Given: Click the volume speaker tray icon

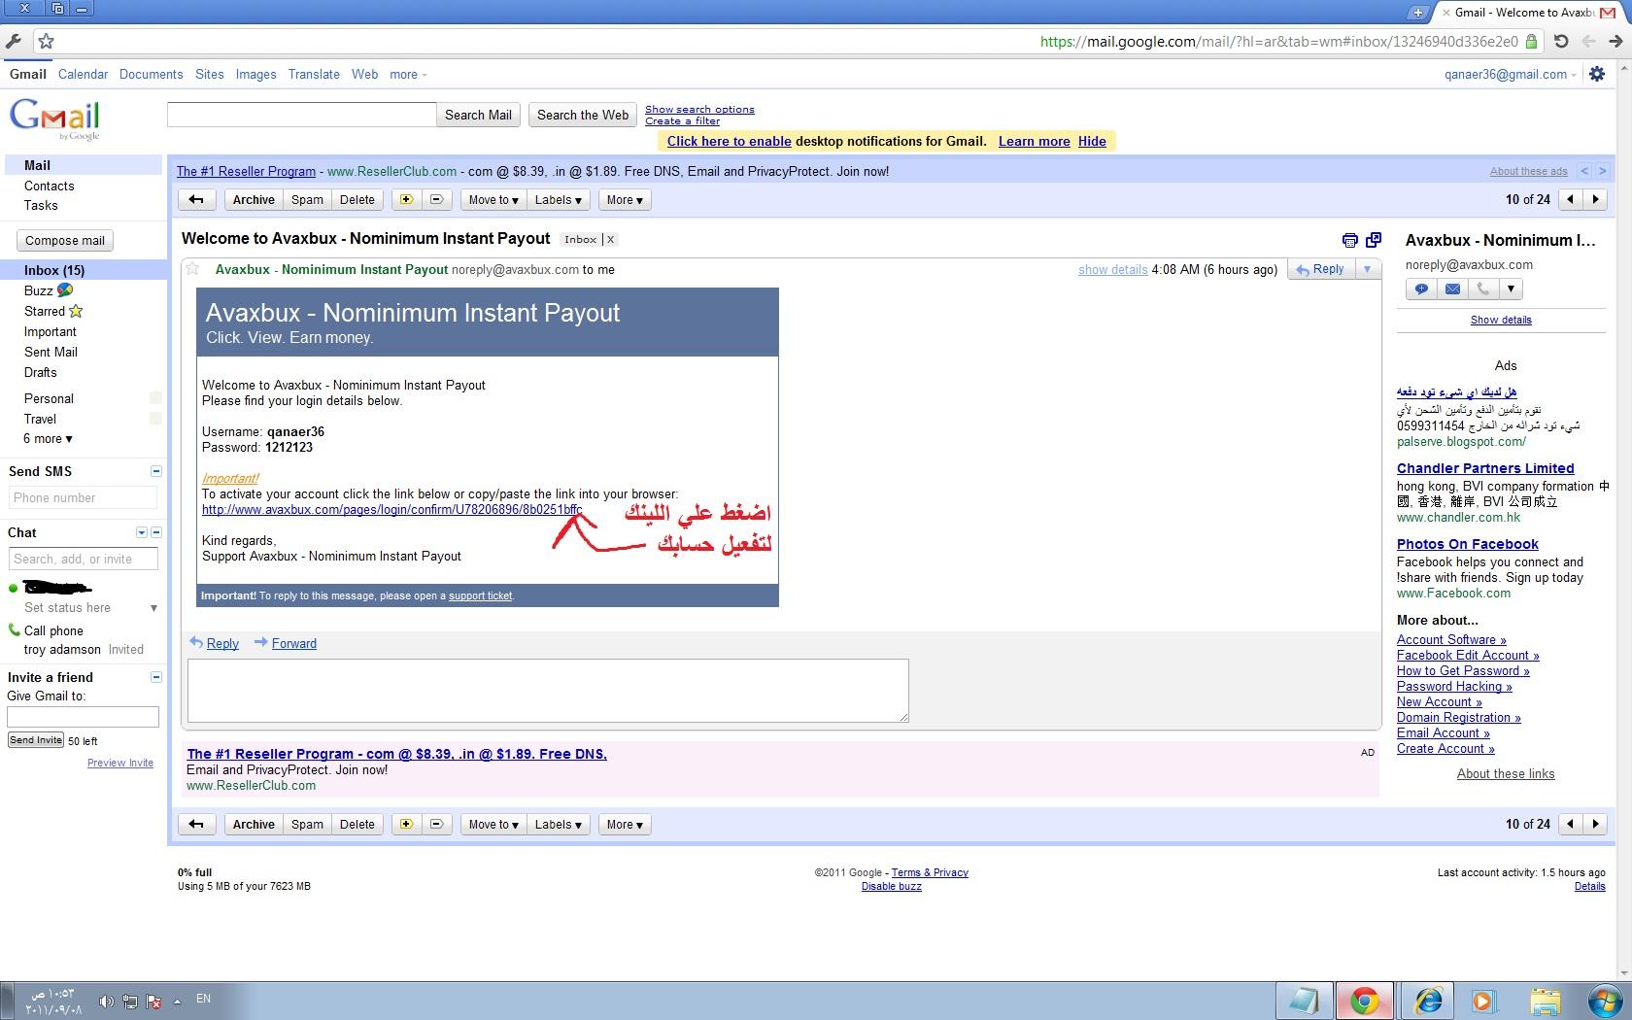Looking at the screenshot, I should (106, 1001).
